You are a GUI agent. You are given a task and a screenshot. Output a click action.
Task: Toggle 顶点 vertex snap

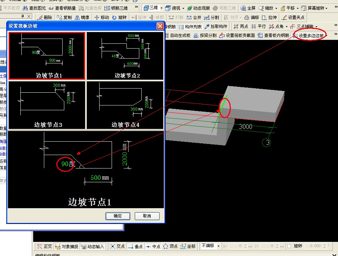170,246
